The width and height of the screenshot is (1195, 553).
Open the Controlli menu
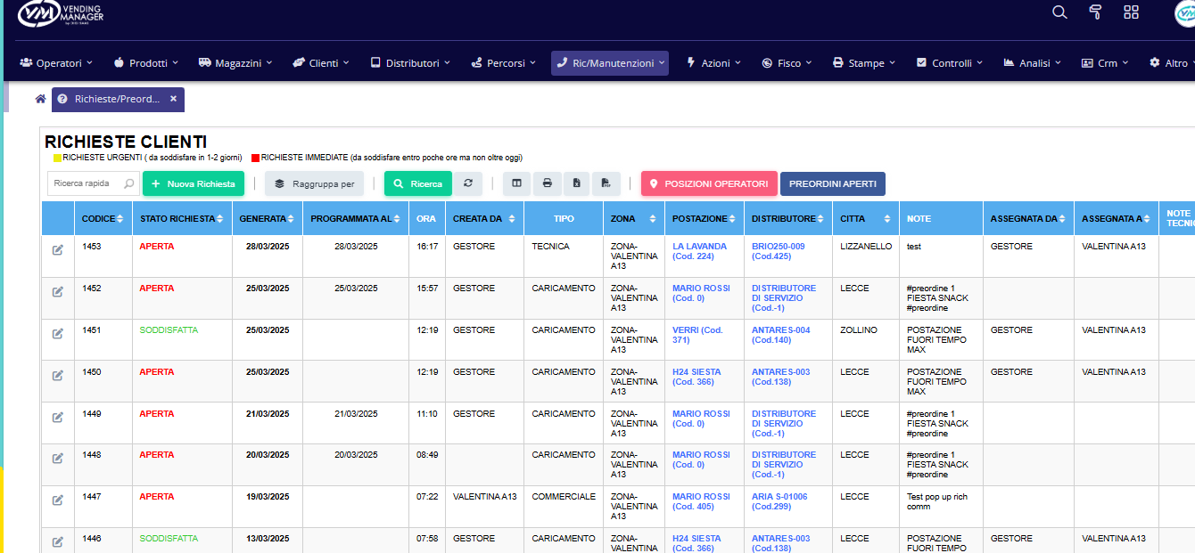click(950, 63)
